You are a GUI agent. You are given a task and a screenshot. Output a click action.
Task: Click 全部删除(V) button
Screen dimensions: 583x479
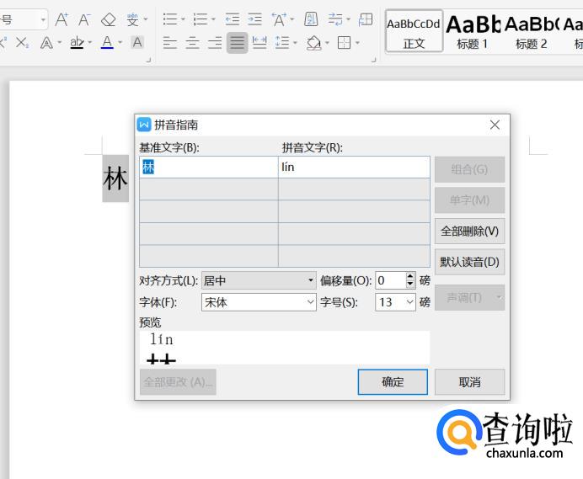pyautogui.click(x=469, y=232)
